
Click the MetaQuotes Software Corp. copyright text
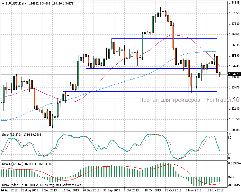click(x=42, y=185)
